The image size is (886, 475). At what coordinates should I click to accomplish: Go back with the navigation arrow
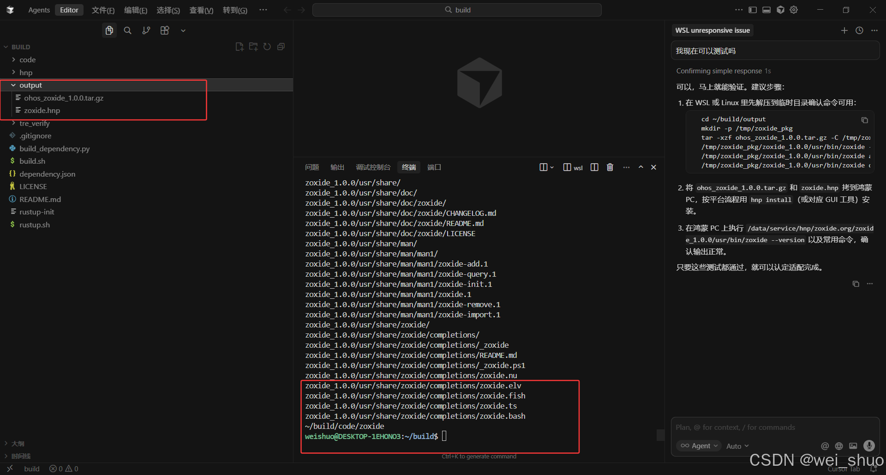point(287,10)
